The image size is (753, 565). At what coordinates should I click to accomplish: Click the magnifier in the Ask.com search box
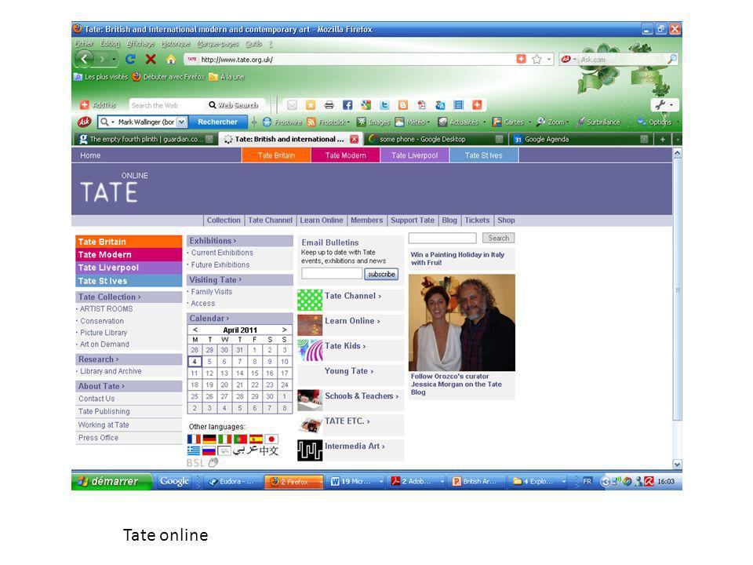672,59
